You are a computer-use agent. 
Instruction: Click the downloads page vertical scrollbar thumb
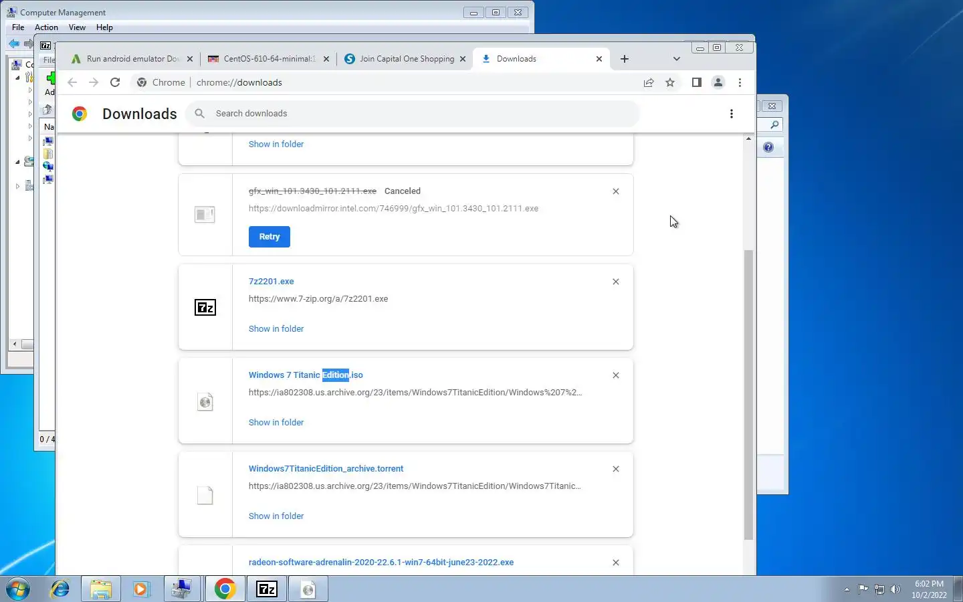coord(748,395)
